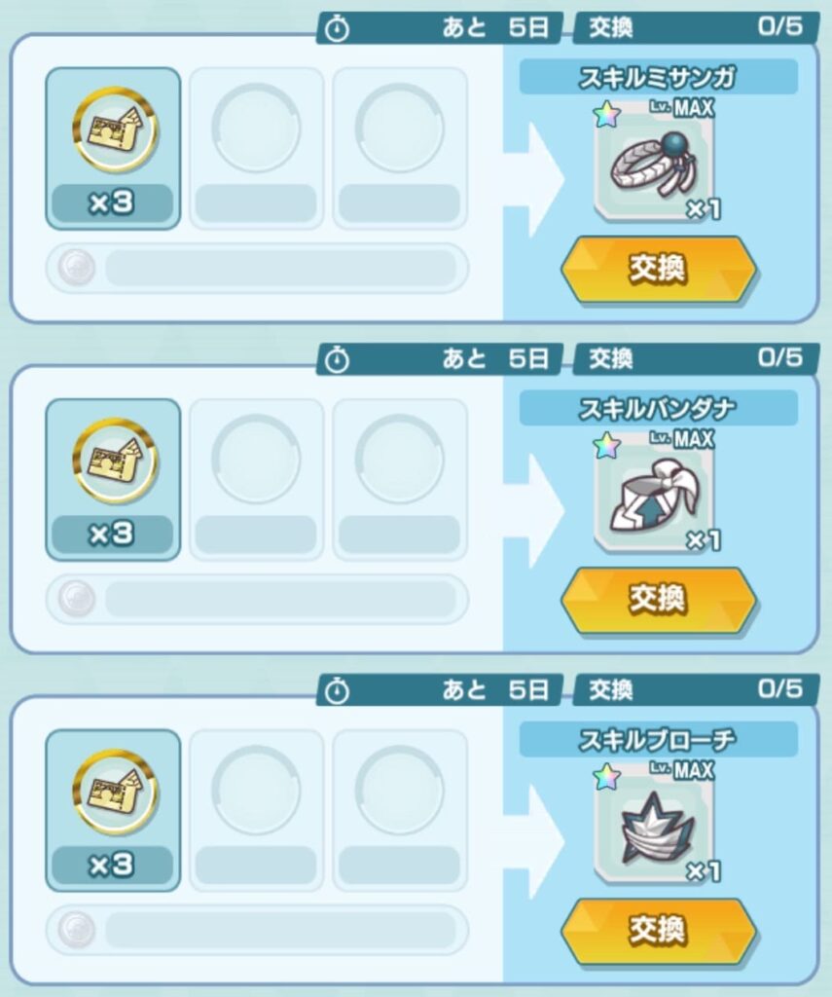The image size is (832, 997).
Task: Tap the スキルブローチ brooch reward icon
Action: [x=655, y=826]
